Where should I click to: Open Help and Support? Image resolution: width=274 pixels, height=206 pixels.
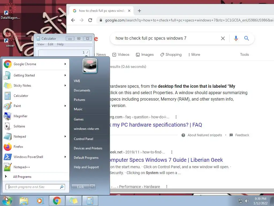coord(86,167)
